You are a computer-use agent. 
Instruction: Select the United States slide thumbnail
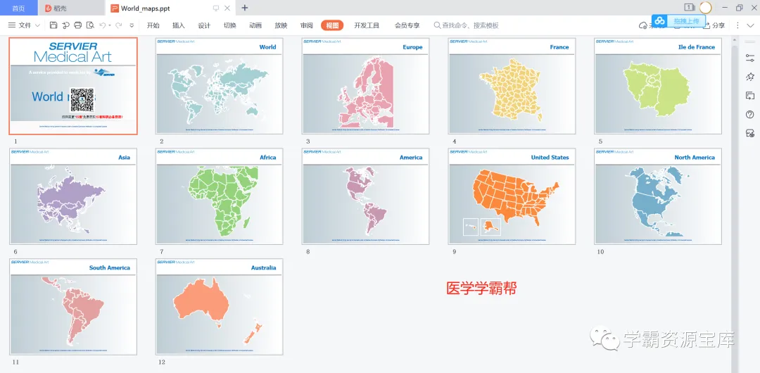512,196
